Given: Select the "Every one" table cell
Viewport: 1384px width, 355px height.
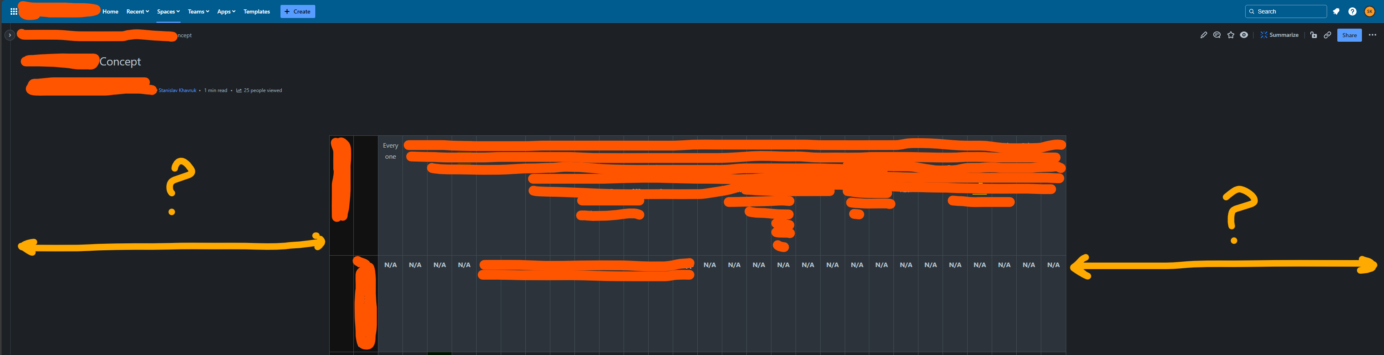Looking at the screenshot, I should coord(391,195).
